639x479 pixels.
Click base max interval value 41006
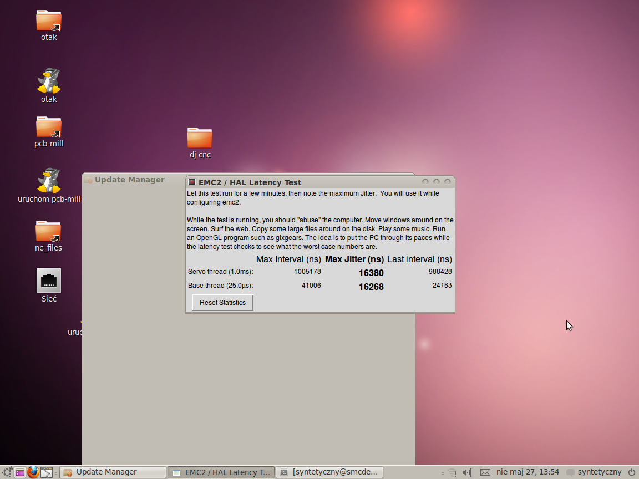[x=311, y=286]
